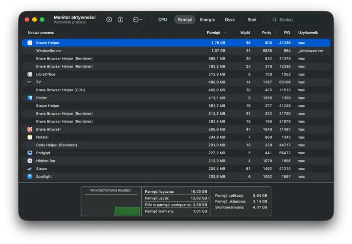Sort by Wątki column header
This screenshot has height=244, width=352.
click(245, 33)
